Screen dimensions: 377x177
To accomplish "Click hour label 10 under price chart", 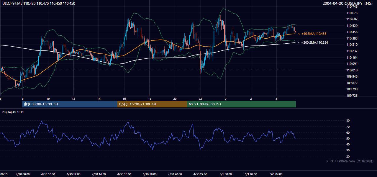I will [x=48, y=99].
